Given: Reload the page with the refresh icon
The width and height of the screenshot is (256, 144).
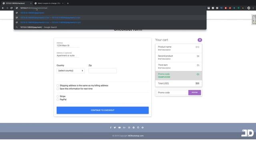Looking at the screenshot, I should (x=12, y=8).
